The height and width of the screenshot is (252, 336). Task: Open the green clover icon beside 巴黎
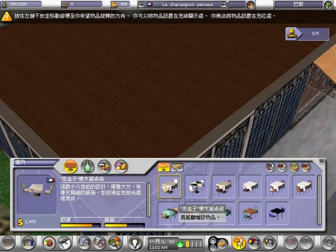tap(328, 5)
